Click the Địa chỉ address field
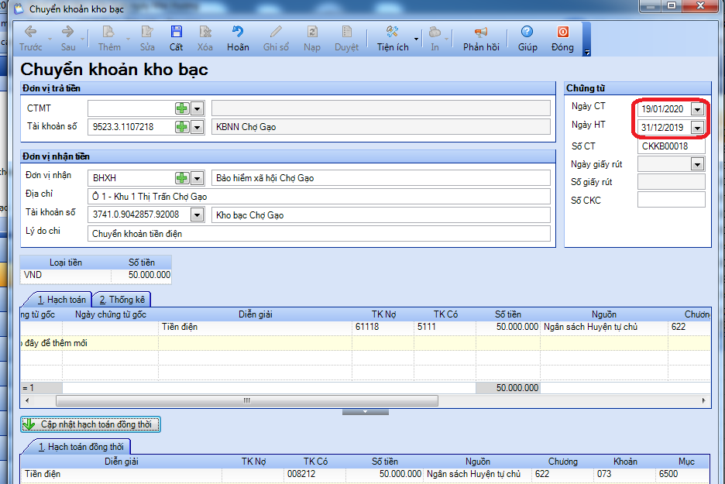 click(x=318, y=197)
